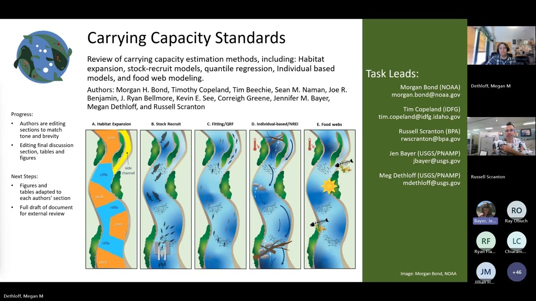Select Jillian H... JM participant avatar

[486, 272]
